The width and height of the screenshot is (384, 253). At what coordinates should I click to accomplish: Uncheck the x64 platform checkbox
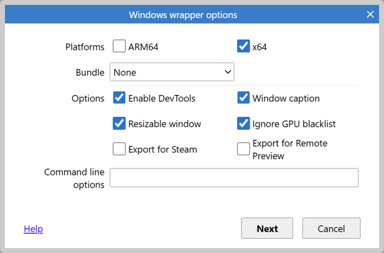point(244,46)
